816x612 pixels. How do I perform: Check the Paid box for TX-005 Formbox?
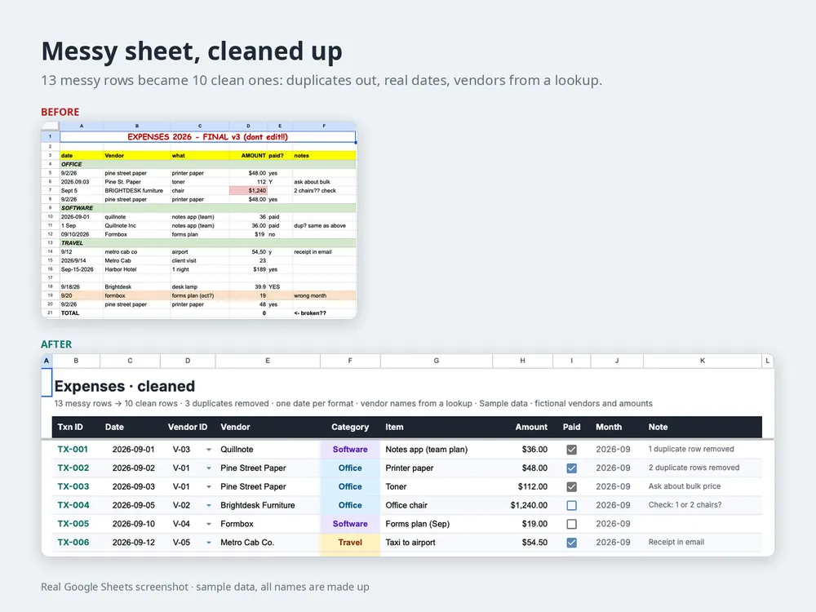point(571,524)
